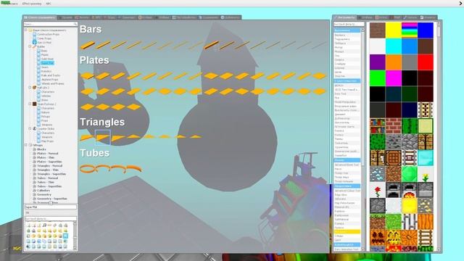This screenshot has height=261, width=464.
Task: Spawn the last plate in the top Plates row
Action: click(319, 76)
